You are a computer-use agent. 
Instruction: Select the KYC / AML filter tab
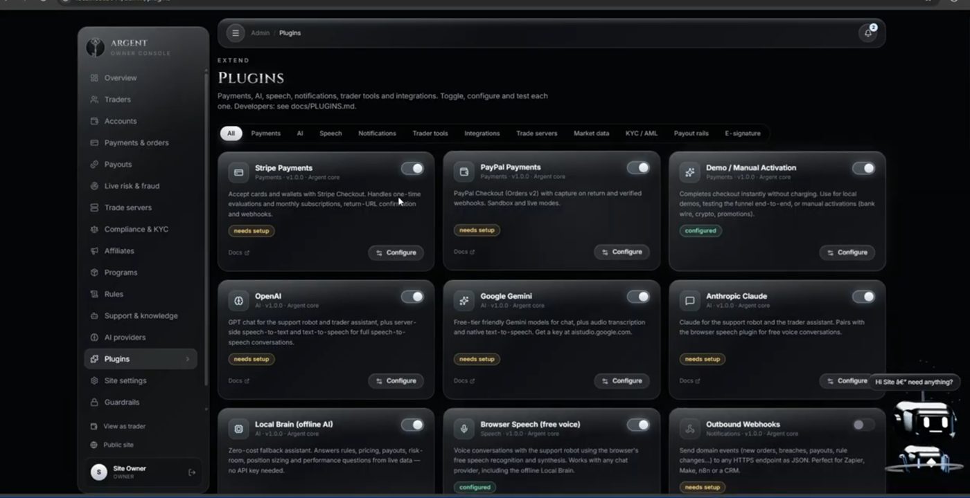[x=642, y=133]
